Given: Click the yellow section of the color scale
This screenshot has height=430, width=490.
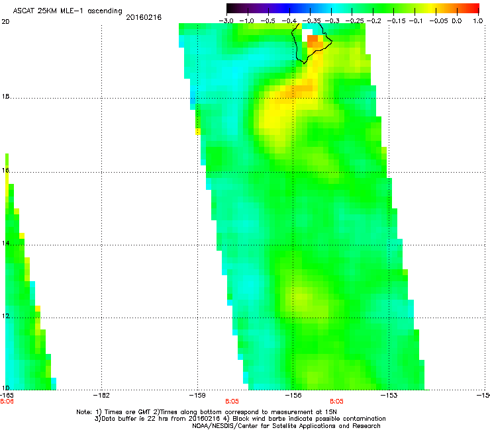Looking at the screenshot, I should [x=431, y=9].
